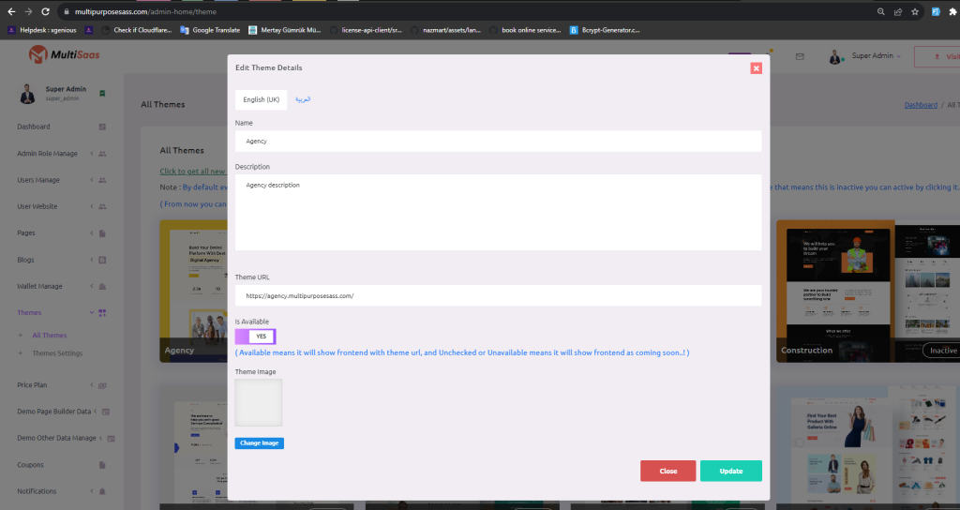This screenshot has height=510, width=960.
Task: Click the Coupons document icon
Action: click(x=102, y=465)
